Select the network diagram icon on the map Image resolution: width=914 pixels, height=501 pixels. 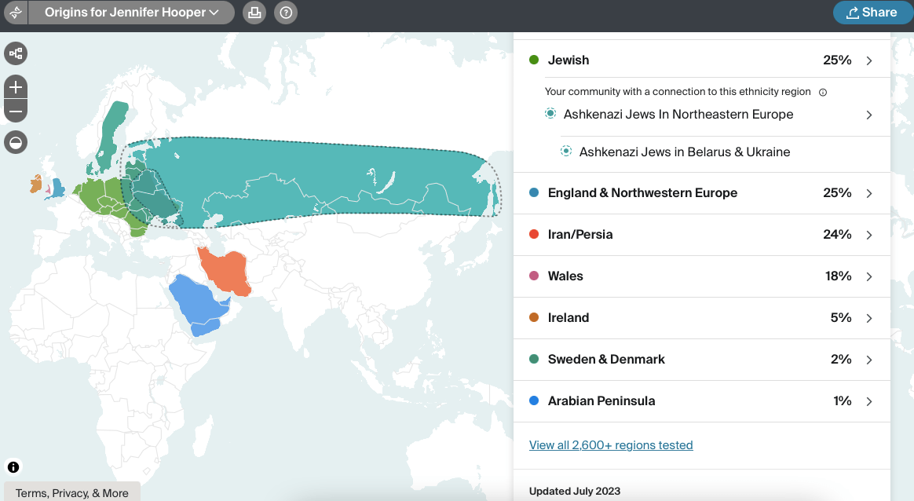coord(16,53)
